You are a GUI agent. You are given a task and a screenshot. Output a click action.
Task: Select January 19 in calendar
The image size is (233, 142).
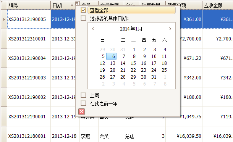[102, 70]
